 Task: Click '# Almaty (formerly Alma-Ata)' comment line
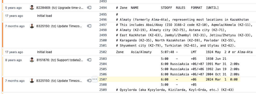(182, 20)
